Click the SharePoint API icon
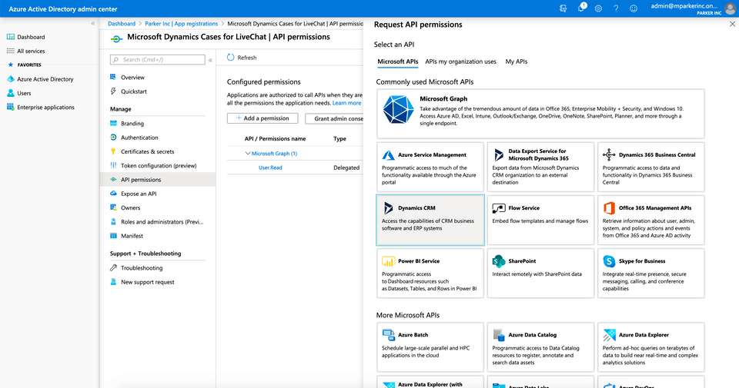Image resolution: width=739 pixels, height=388 pixels. 499,261
